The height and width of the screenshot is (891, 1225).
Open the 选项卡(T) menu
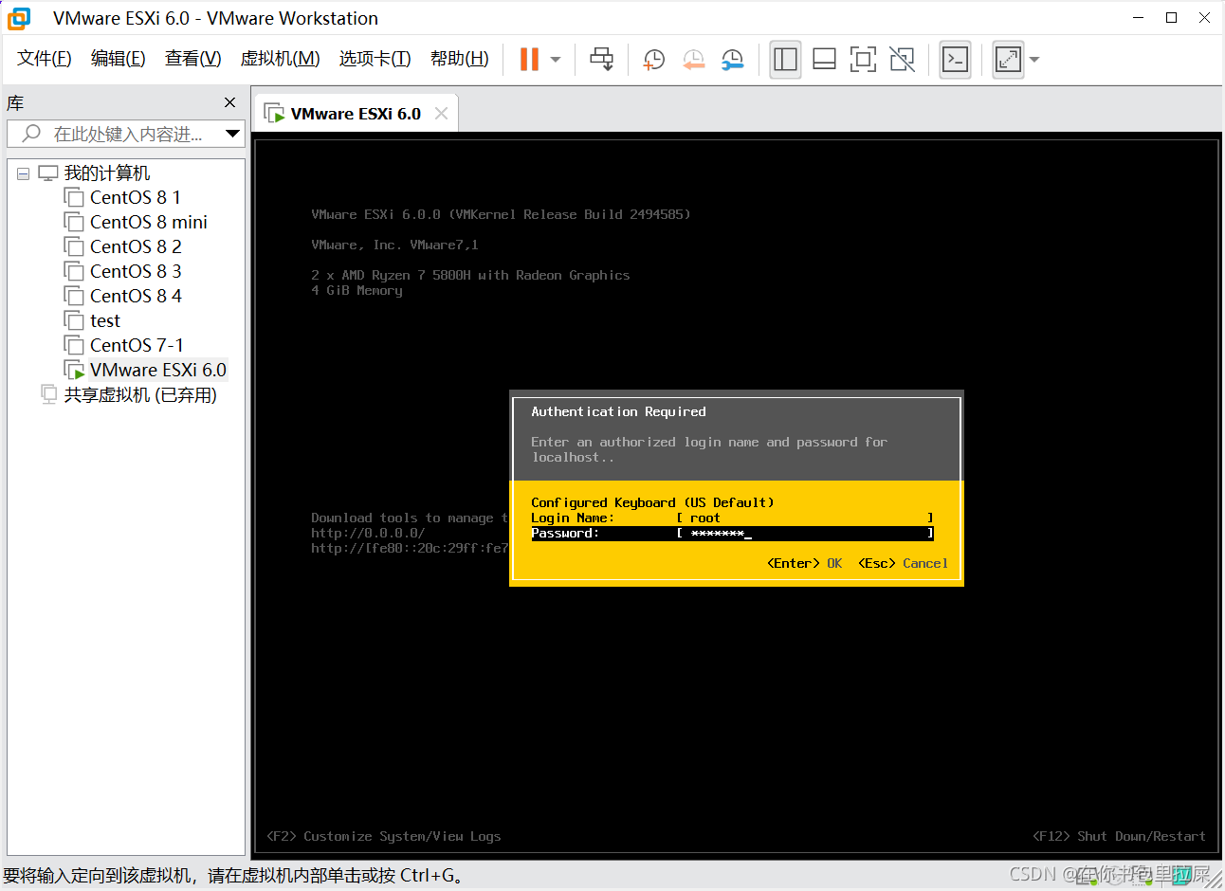pos(375,59)
